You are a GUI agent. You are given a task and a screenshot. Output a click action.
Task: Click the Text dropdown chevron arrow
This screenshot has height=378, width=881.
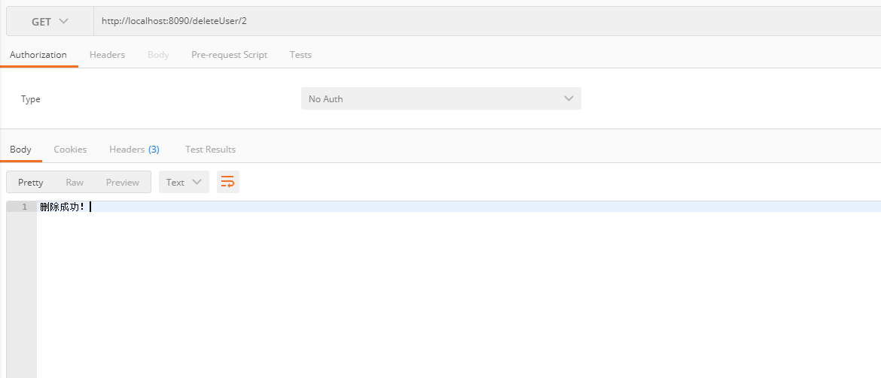(x=197, y=182)
